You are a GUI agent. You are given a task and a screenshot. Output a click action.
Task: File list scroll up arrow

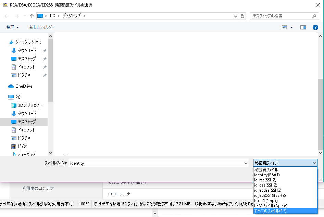click(x=320, y=36)
